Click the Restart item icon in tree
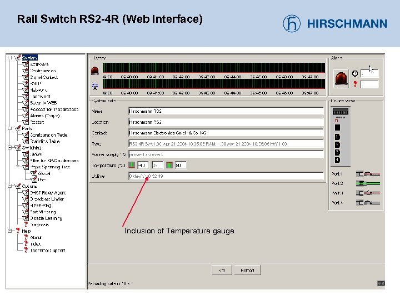The image size is (400, 300). pos(26,122)
